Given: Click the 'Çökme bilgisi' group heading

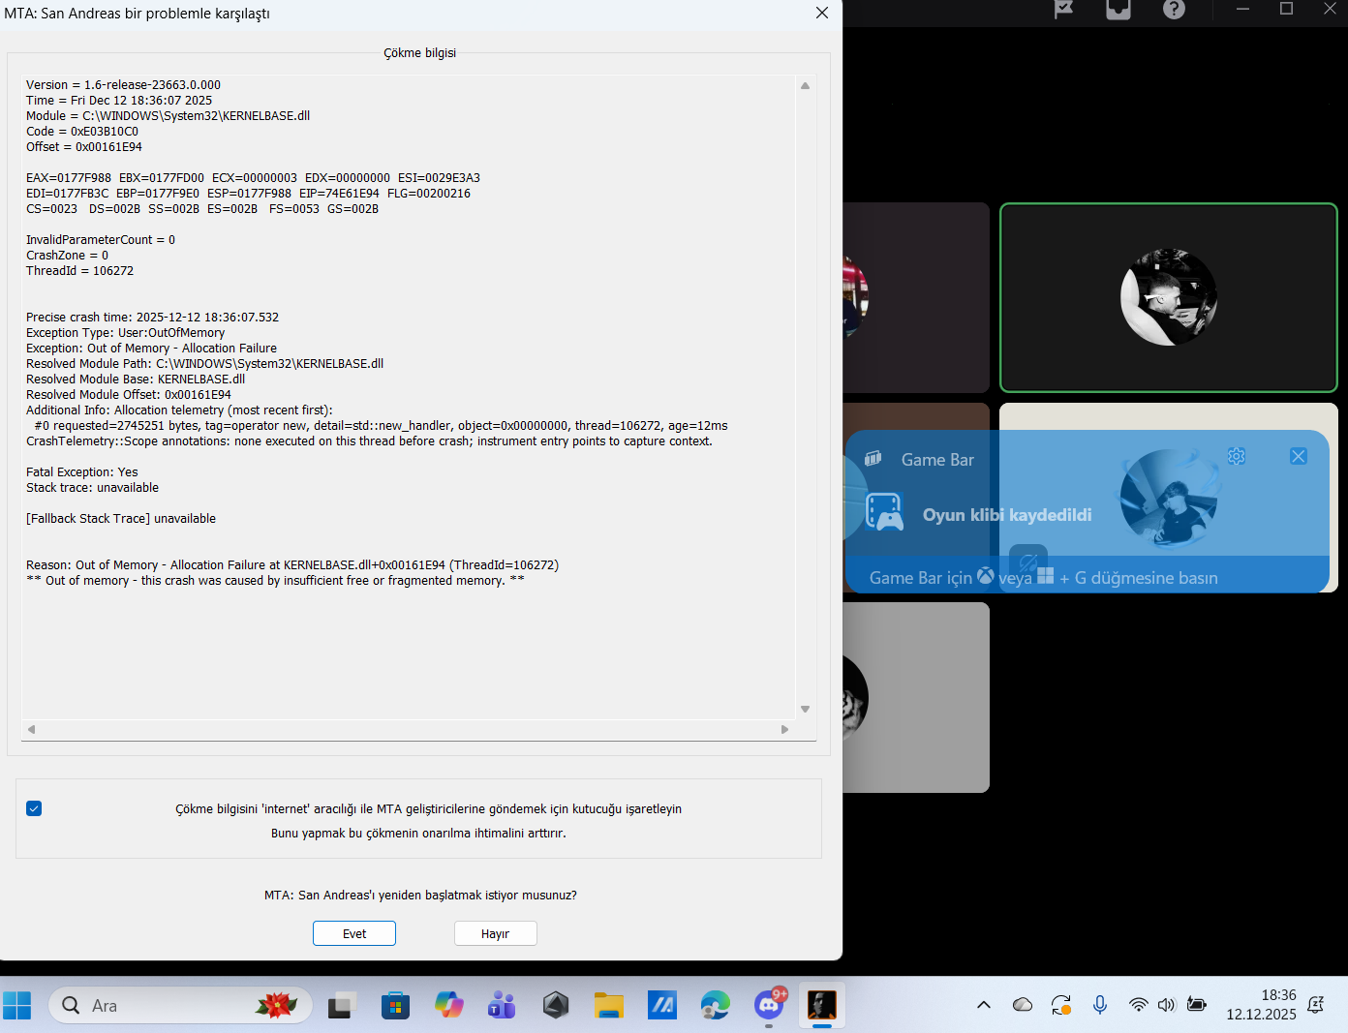Looking at the screenshot, I should (x=419, y=53).
